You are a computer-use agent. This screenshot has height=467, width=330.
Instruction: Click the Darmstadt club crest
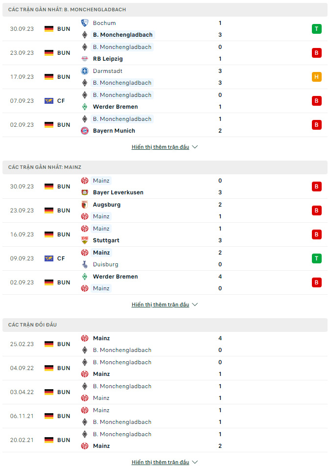[x=85, y=71]
